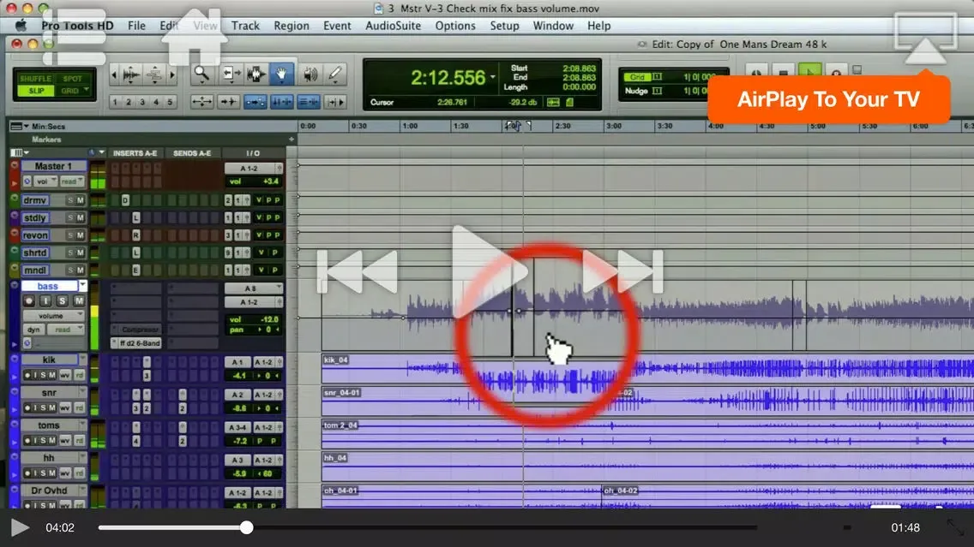Tap the white home icon overlay
Image resolution: width=974 pixels, height=547 pixels.
195,37
